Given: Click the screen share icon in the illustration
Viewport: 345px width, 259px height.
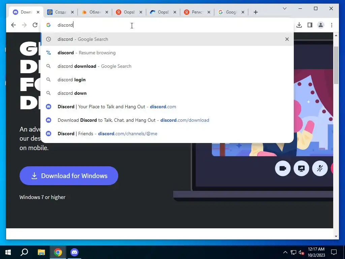Looking at the screenshot, I should point(301,169).
